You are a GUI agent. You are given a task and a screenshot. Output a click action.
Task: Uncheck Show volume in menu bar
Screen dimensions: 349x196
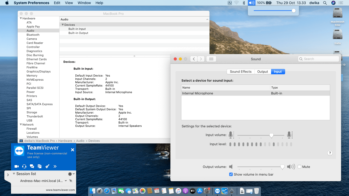(x=231, y=174)
